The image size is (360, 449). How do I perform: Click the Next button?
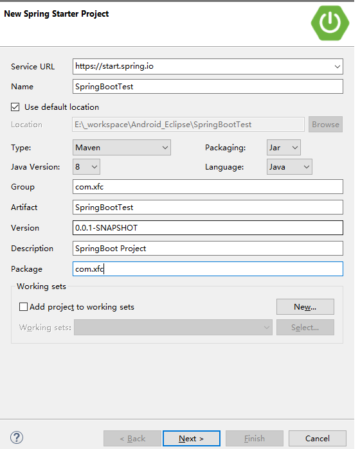click(191, 439)
